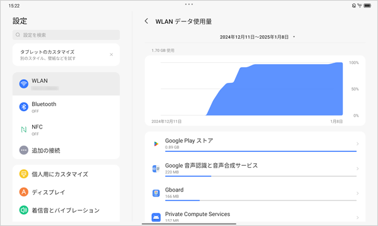Click Google 音声認識と音声合成サービス app icon
This screenshot has height=226, width=378.
click(x=156, y=169)
